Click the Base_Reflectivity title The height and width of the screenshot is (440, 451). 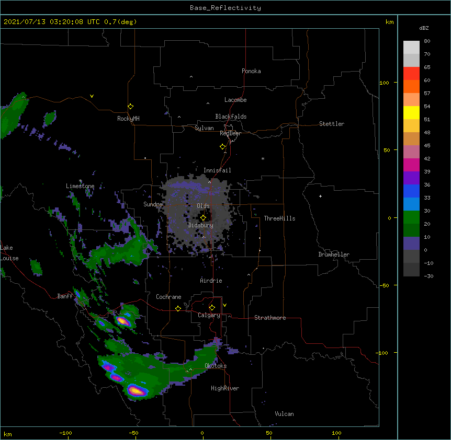click(x=225, y=8)
